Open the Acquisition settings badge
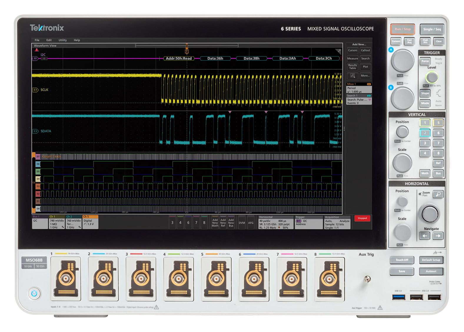Image resolution: width=464 pixels, height=332 pixels. pos(337,222)
